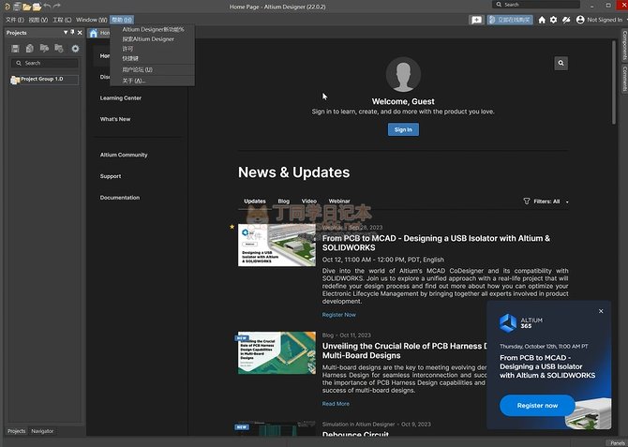Open the Projects panel settings gear
The height and width of the screenshot is (447, 628).
(x=75, y=49)
